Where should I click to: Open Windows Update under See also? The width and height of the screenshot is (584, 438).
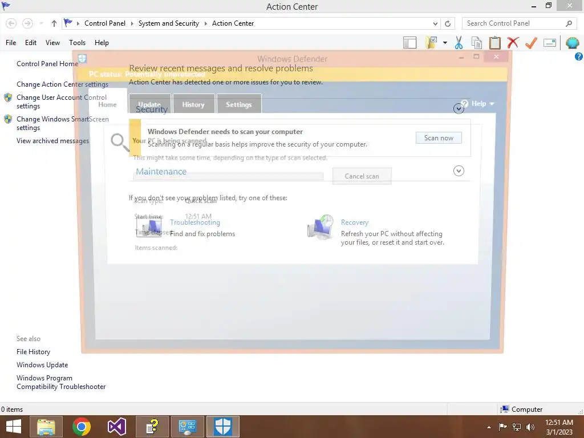coord(42,364)
